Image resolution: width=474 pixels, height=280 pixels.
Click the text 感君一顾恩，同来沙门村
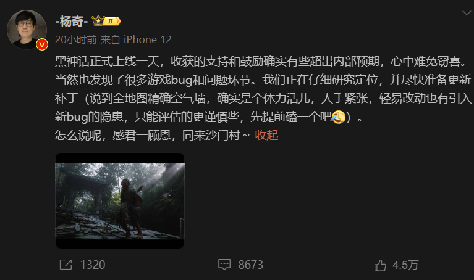tap(176, 135)
